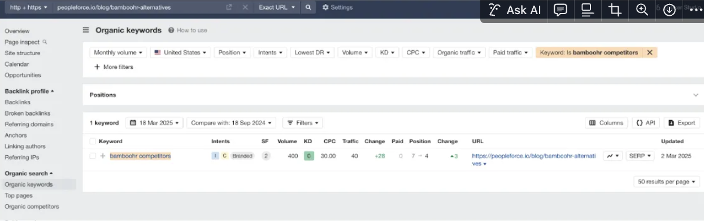Image resolution: width=704 pixels, height=221 pixels.
Task: Click the bamboohr competitors keyword link
Action: tap(140, 156)
